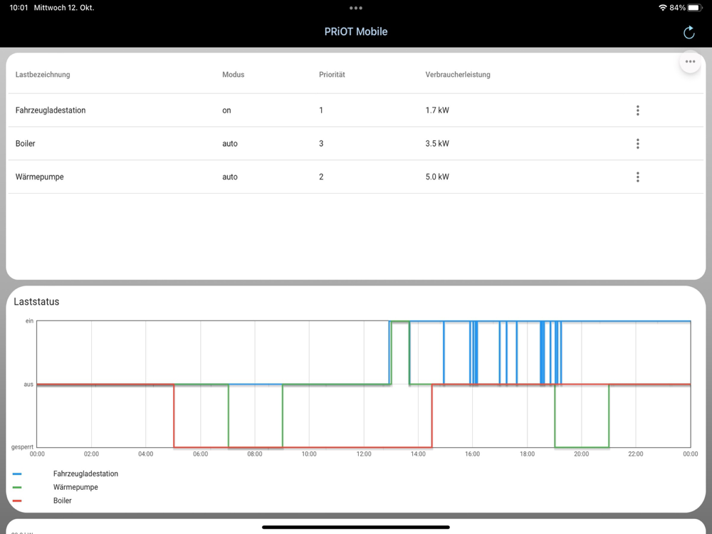The height and width of the screenshot is (534, 712).
Task: Click the 1.7 kW power value
Action: tap(437, 110)
